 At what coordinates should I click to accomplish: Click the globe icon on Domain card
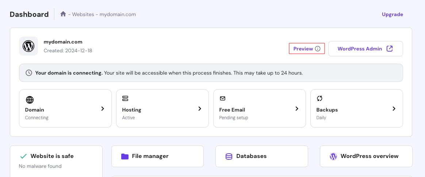[30, 99]
